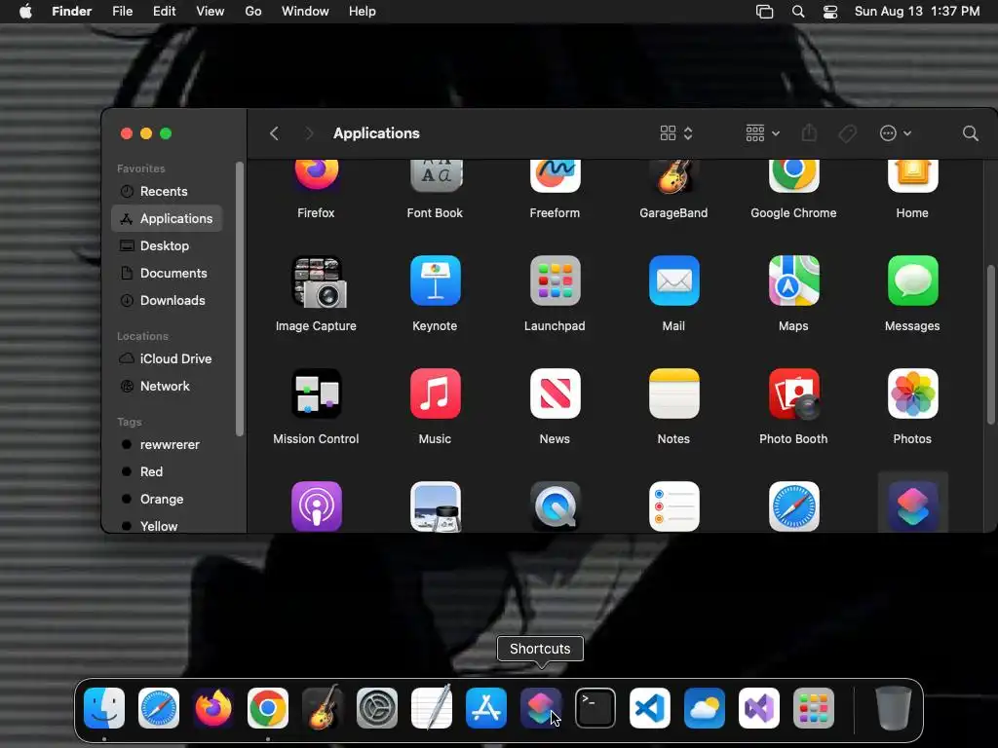
Task: Go to Desktop in the sidebar
Action: 167,245
